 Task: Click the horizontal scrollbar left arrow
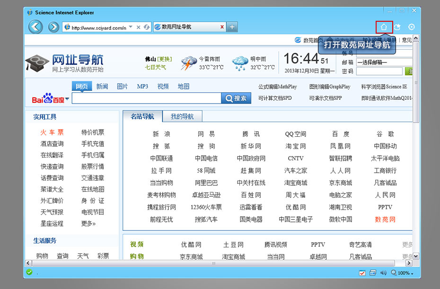pos(28,263)
